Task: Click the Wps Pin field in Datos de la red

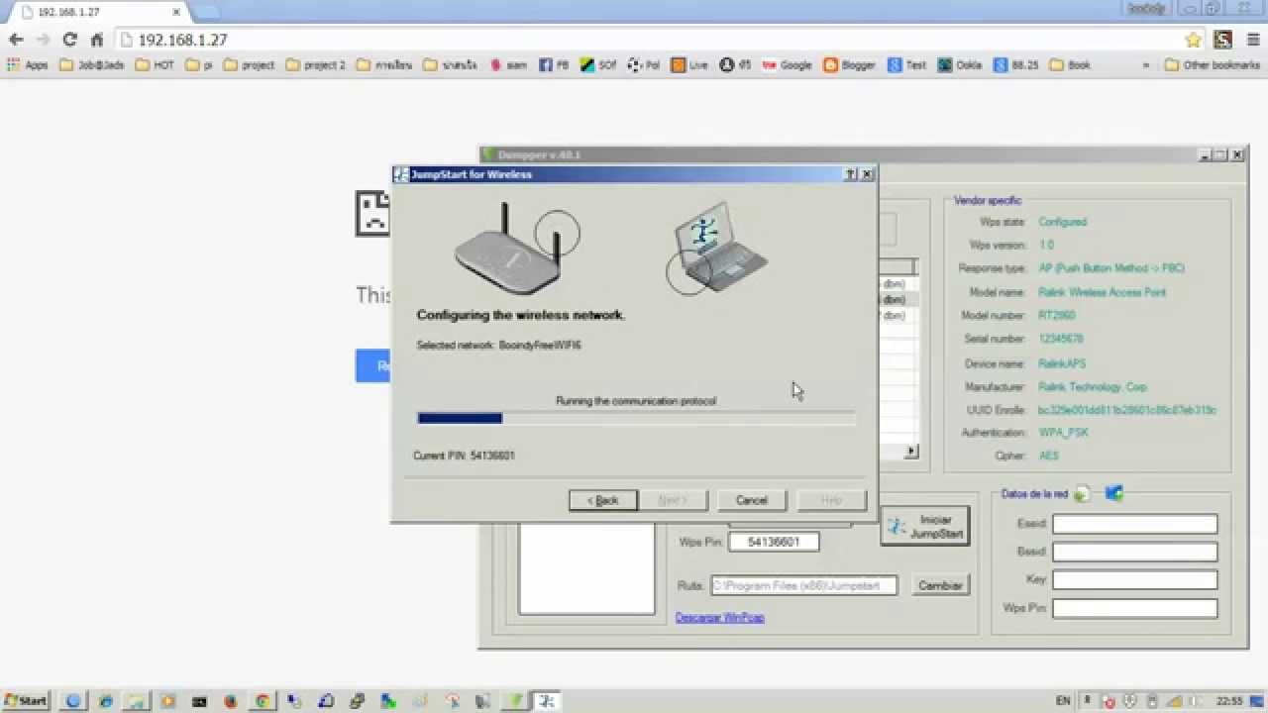Action: click(x=1135, y=608)
